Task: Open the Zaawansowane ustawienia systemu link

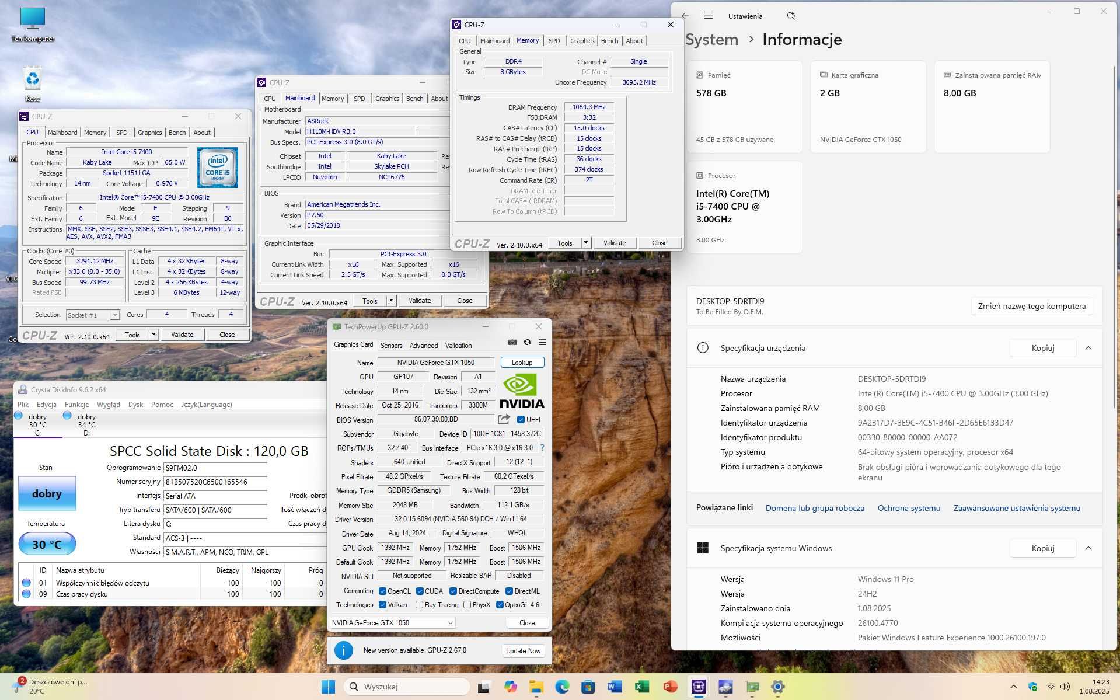Action: (1017, 508)
